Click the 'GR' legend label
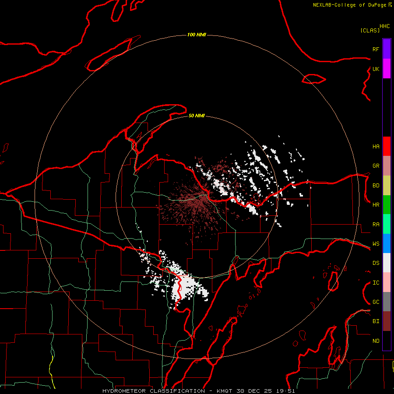 pos(376,166)
